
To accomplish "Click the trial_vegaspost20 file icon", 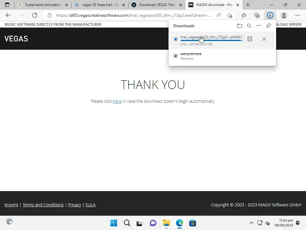I will click(x=176, y=39).
